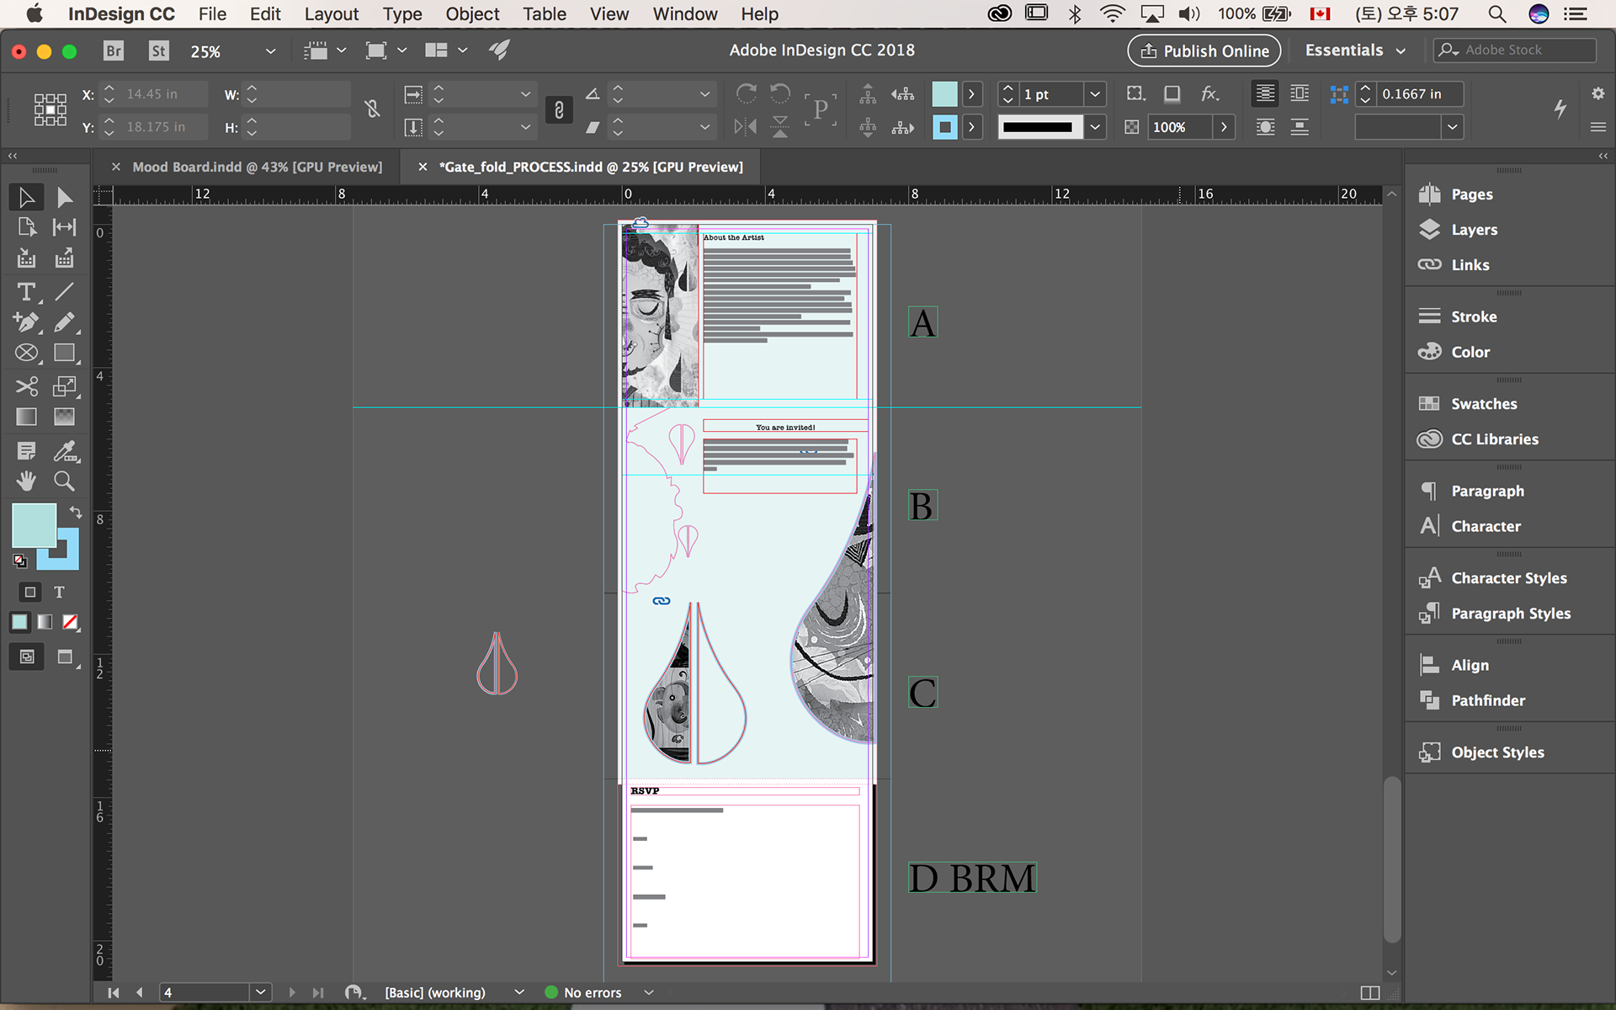Click the Adobe Bridge icon
1616x1010 pixels.
click(x=114, y=50)
